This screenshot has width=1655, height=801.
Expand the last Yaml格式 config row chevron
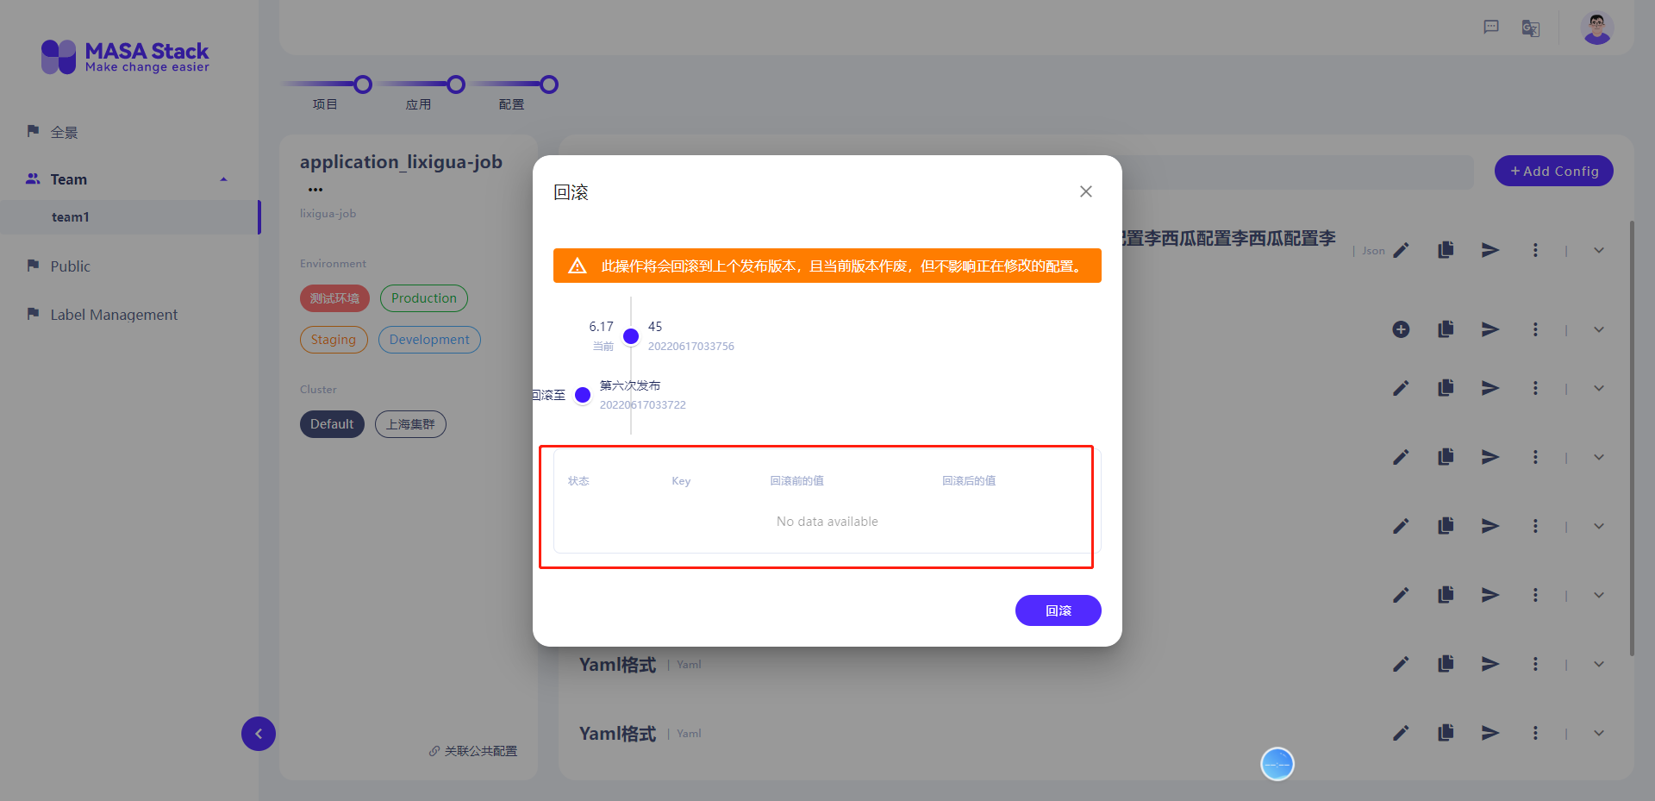pyautogui.click(x=1599, y=733)
